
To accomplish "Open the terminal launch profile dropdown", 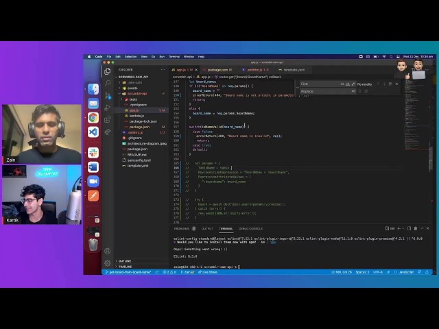I will [x=403, y=228].
